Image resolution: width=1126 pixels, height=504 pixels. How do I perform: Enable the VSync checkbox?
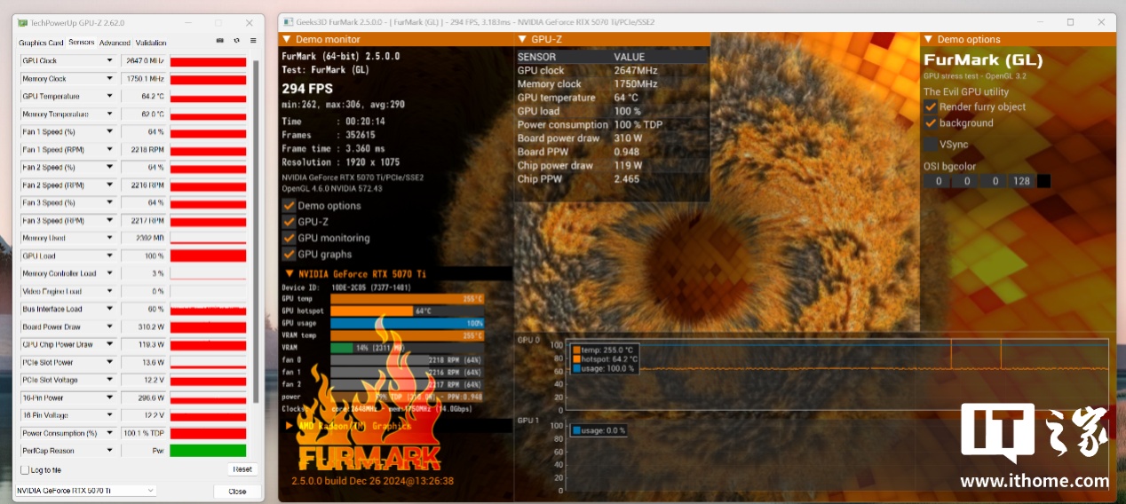930,144
